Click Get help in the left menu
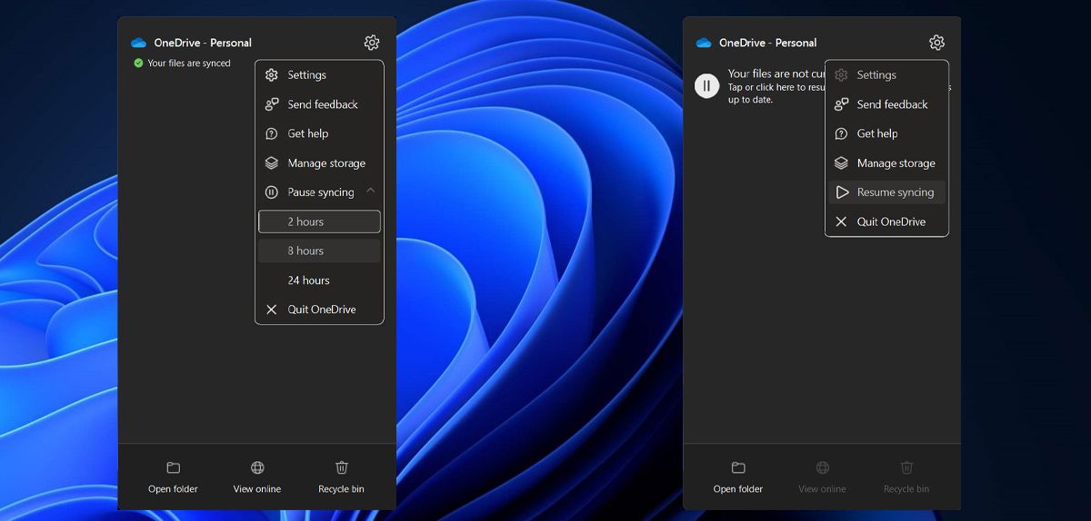This screenshot has height=521, width=1091. (307, 133)
